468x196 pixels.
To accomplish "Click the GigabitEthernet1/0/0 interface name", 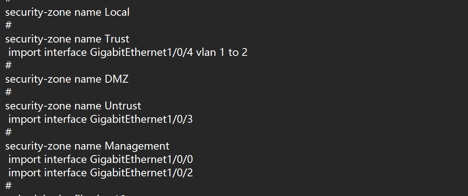I will point(141,159).
